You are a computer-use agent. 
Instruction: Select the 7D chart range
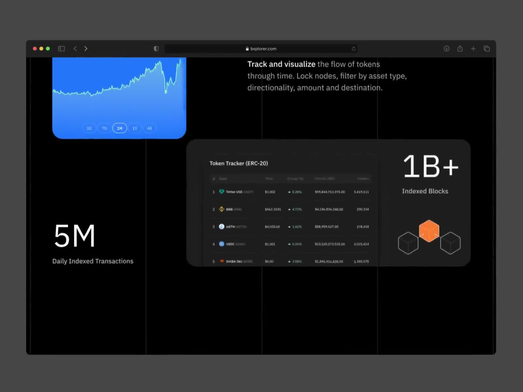105,129
